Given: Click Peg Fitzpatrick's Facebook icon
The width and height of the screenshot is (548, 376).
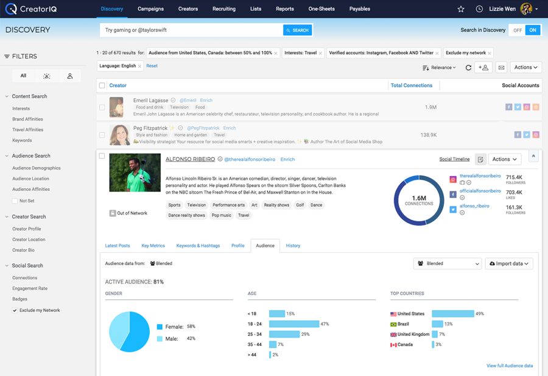Looking at the screenshot, I should [x=518, y=135].
